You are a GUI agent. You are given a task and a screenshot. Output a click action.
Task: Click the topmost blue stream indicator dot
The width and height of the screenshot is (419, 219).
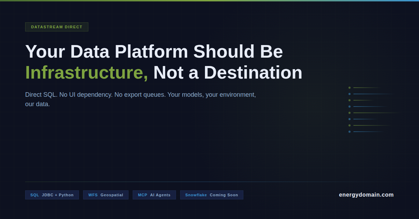tap(350, 94)
